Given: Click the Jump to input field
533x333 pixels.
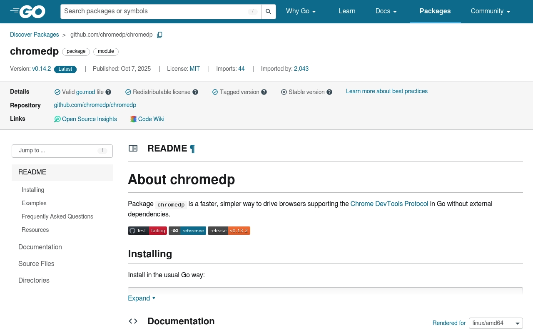Looking at the screenshot, I should [x=62, y=151].
